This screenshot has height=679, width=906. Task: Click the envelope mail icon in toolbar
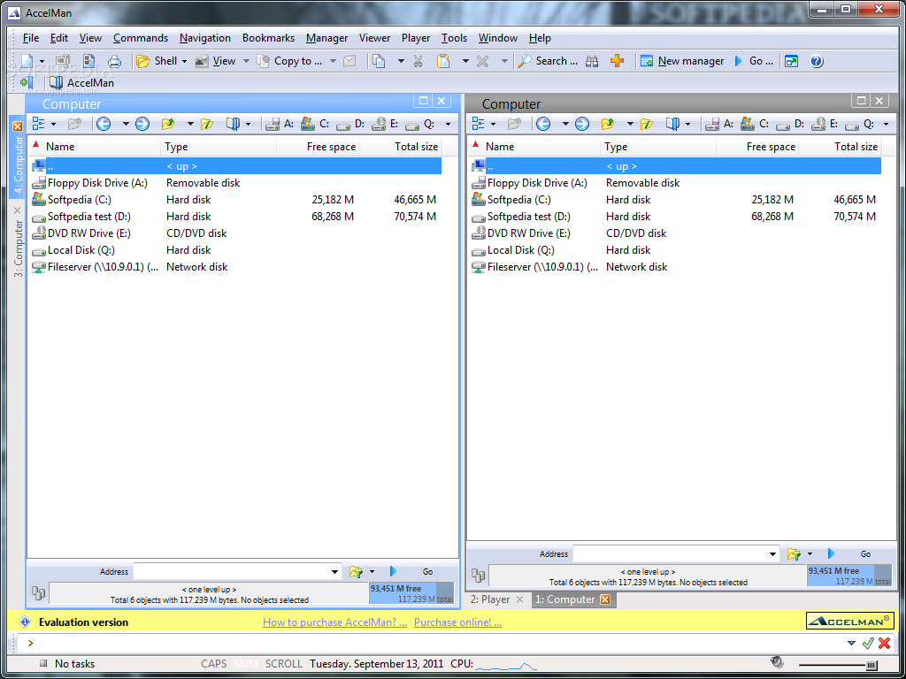(349, 61)
